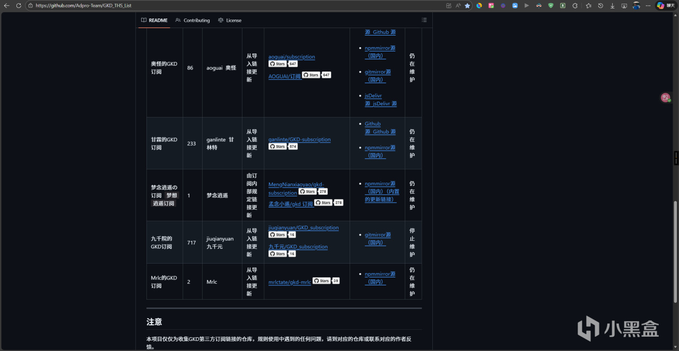Click the address bar URL field
The width and height of the screenshot is (679, 351).
(x=233, y=5)
